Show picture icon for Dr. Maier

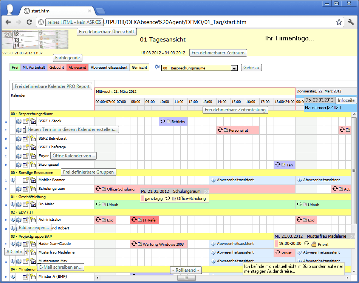pyautogui.click(x=19, y=204)
